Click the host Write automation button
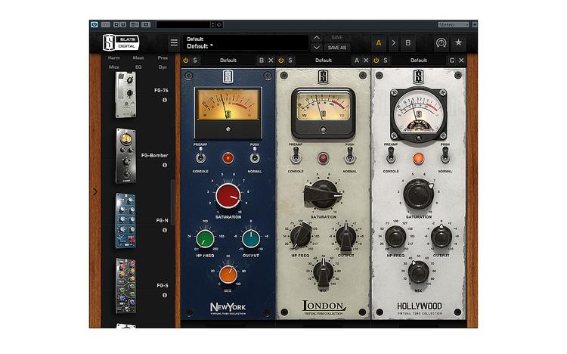567x354 pixels. [123, 25]
